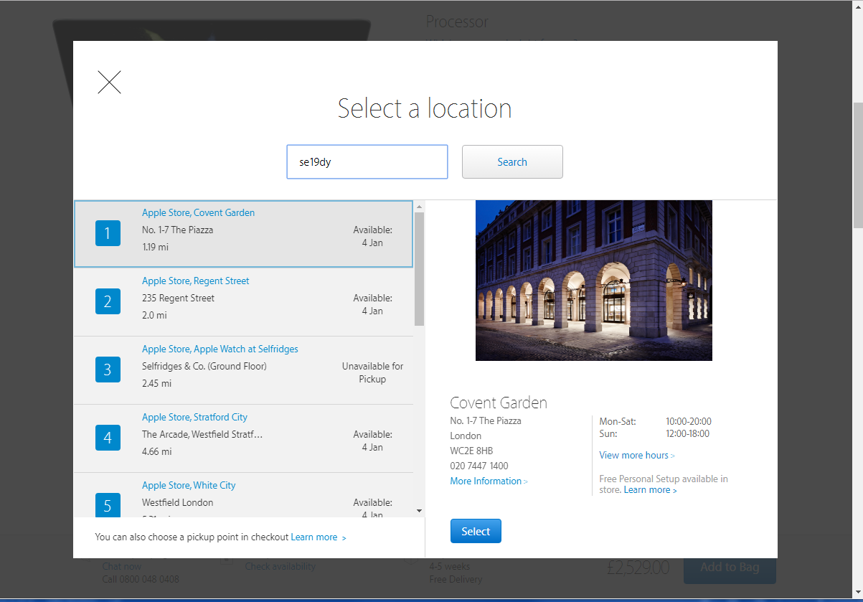Screen dimensions: 863x602
Task: Click 'No. 1-7 The Piazza' in store list
Action: point(177,230)
